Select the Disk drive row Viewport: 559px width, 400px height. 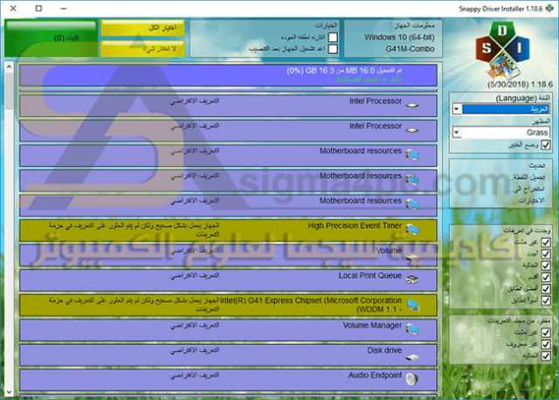point(228,355)
